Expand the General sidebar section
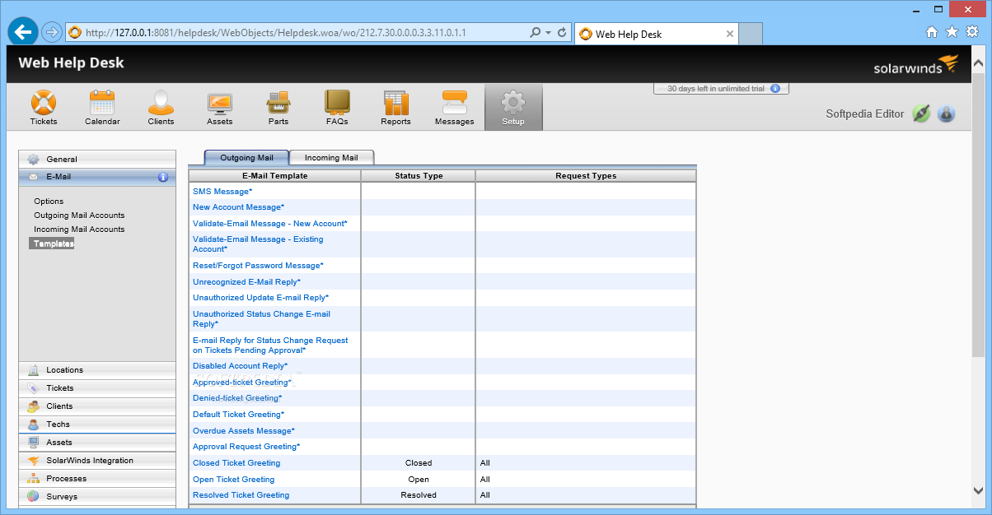 (97, 159)
